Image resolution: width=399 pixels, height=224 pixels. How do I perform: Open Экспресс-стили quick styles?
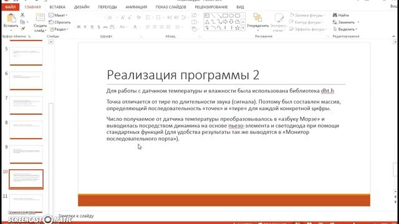pyautogui.click(x=279, y=22)
